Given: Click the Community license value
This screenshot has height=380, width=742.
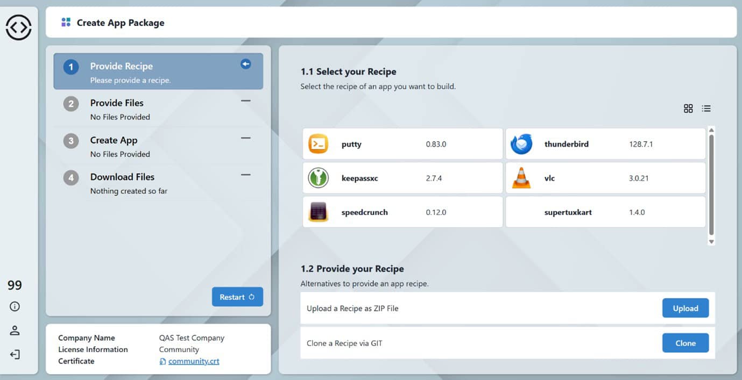Looking at the screenshot, I should (x=179, y=349).
